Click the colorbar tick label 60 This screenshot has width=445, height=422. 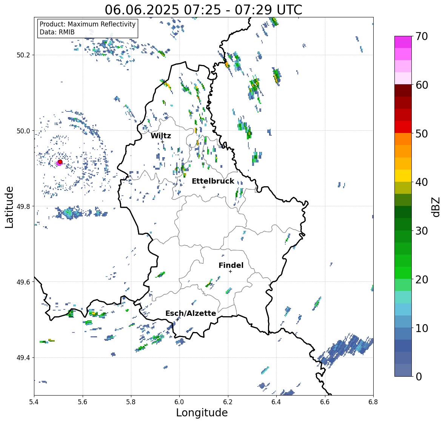pos(422,85)
